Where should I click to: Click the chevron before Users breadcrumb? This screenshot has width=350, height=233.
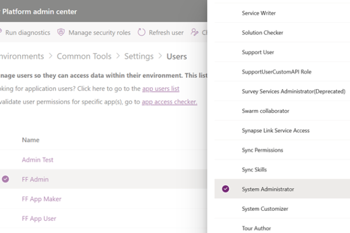coord(160,57)
